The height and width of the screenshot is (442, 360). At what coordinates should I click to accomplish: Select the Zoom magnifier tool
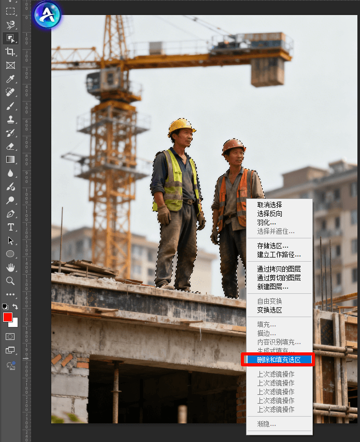click(x=10, y=281)
